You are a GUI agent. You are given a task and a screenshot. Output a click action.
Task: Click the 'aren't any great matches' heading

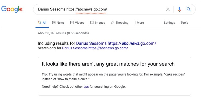[x=108, y=64]
